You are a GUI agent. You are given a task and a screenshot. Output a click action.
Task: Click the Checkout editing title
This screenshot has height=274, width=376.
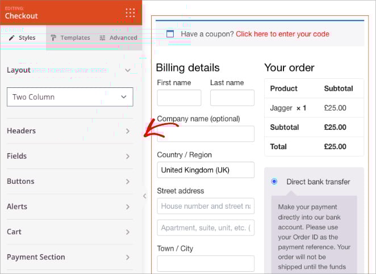point(22,16)
